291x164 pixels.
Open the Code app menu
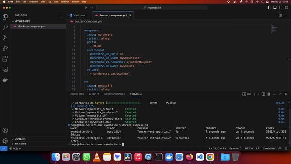coord(10,2)
